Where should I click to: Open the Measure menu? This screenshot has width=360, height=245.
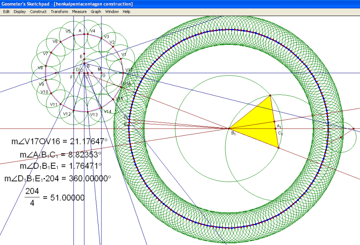[x=79, y=11]
